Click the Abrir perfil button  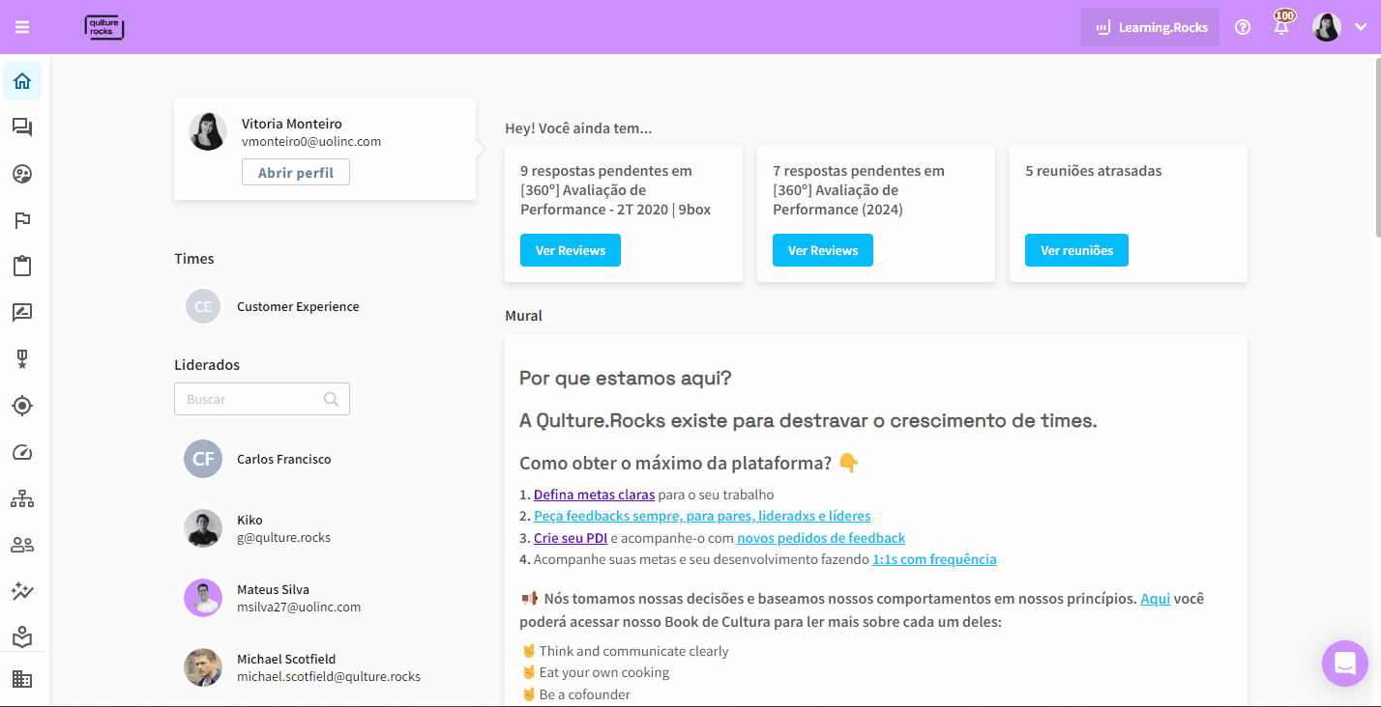[x=295, y=173]
